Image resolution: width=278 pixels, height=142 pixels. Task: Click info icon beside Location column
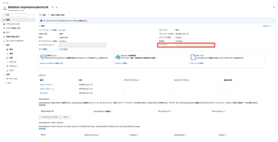[138, 135]
